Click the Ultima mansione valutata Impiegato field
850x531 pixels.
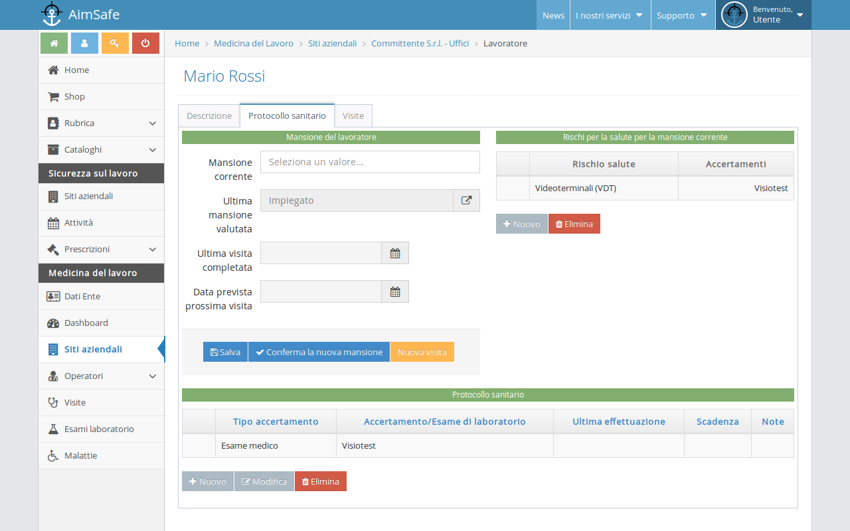tap(357, 200)
